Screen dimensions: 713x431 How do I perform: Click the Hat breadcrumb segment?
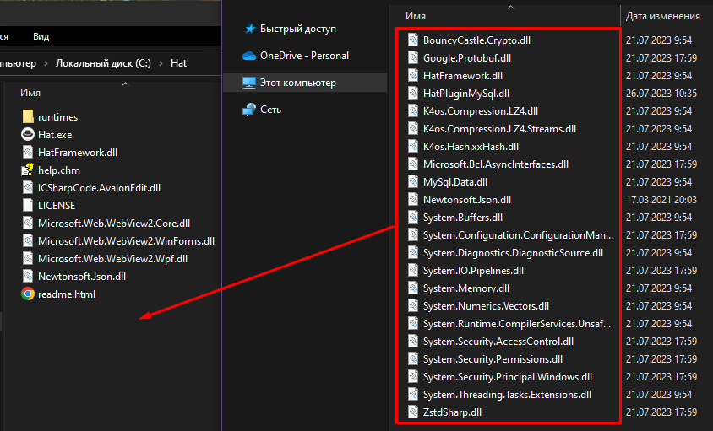[x=178, y=63]
